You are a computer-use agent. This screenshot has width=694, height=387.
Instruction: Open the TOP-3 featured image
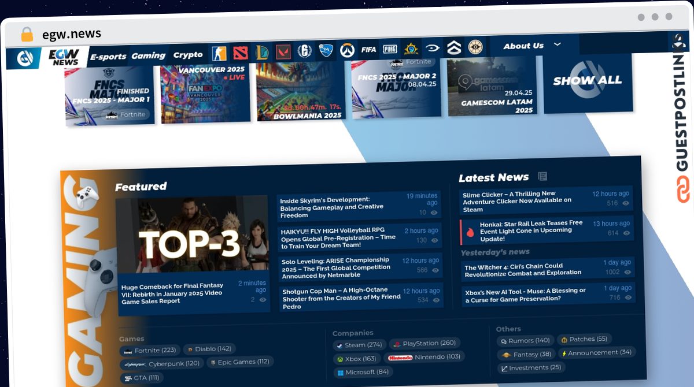(193, 235)
